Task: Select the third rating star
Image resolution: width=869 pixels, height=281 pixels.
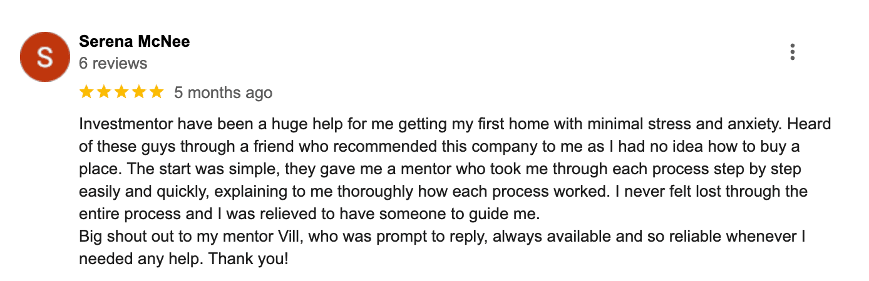Action: click(x=121, y=92)
